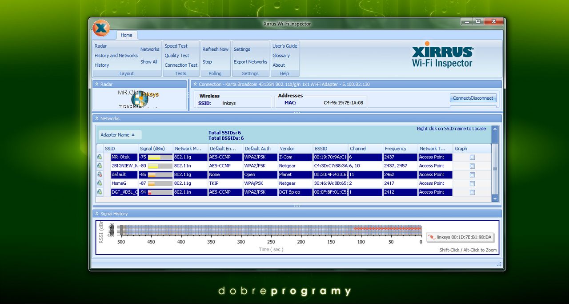This screenshot has width=569, height=304.
Task: Open the Glossary
Action: coord(281,56)
